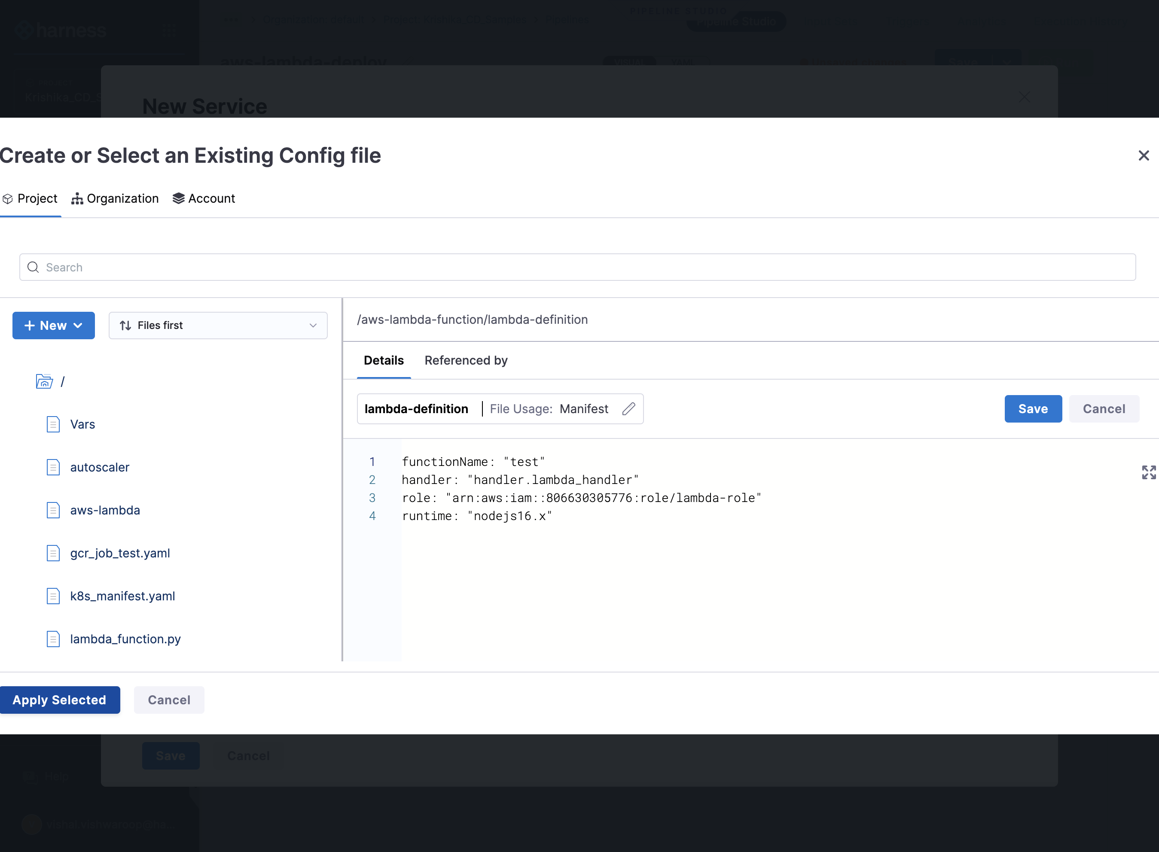Click the sort arrows icon in Files first
Viewport: 1159px width, 852px height.
125,326
